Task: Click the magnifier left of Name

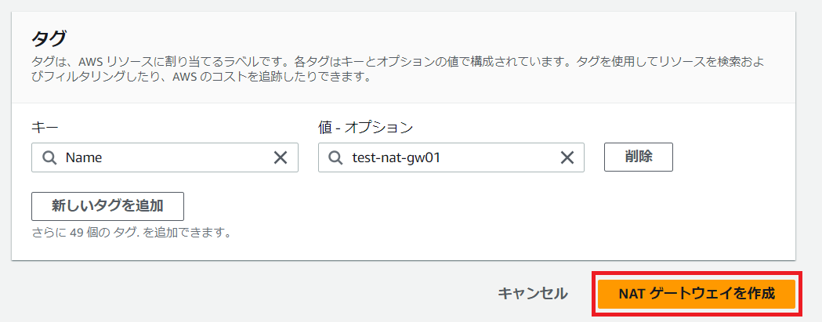Action: pyautogui.click(x=49, y=157)
